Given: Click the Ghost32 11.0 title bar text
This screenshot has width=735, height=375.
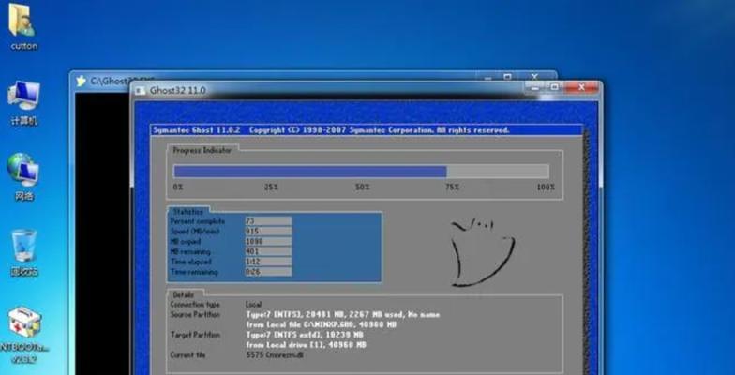Looking at the screenshot, I should click(178, 90).
